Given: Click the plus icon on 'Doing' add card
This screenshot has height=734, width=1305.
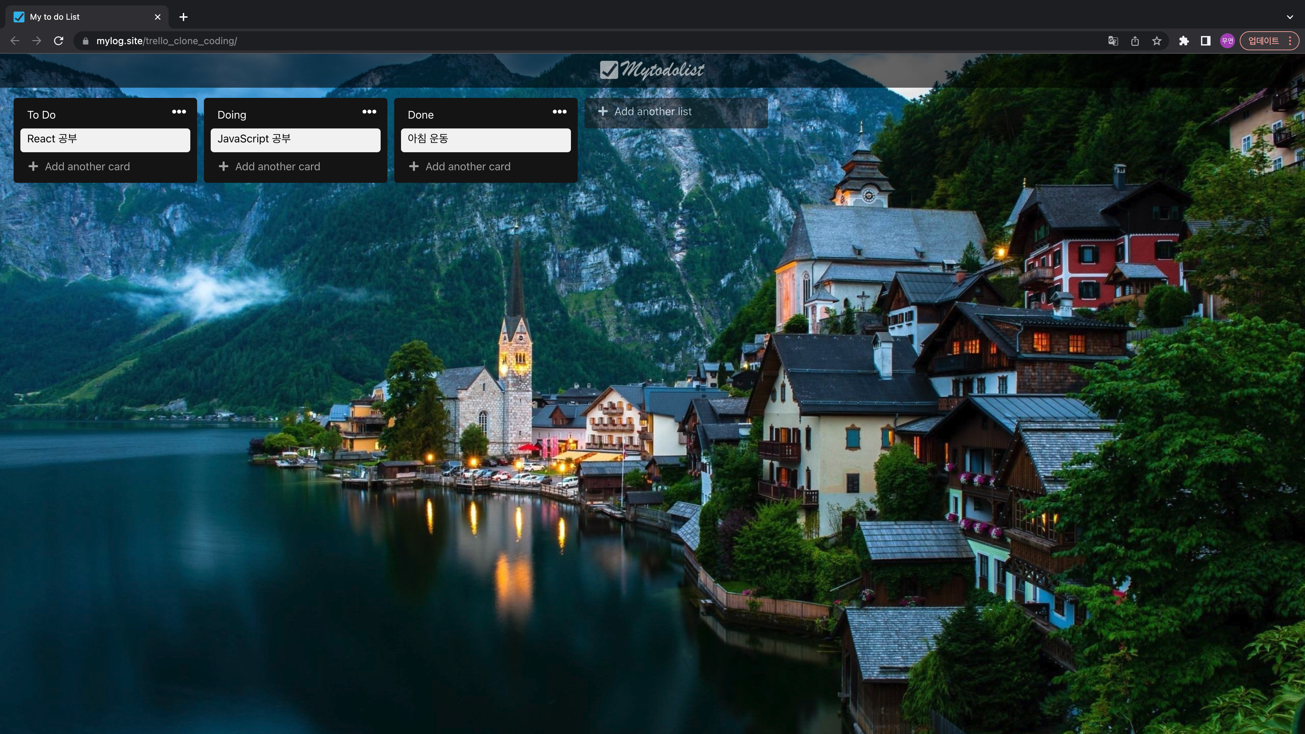Looking at the screenshot, I should [223, 166].
